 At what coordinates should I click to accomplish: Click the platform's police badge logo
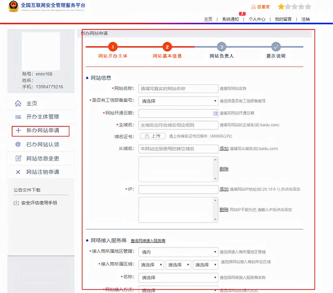(13, 7)
